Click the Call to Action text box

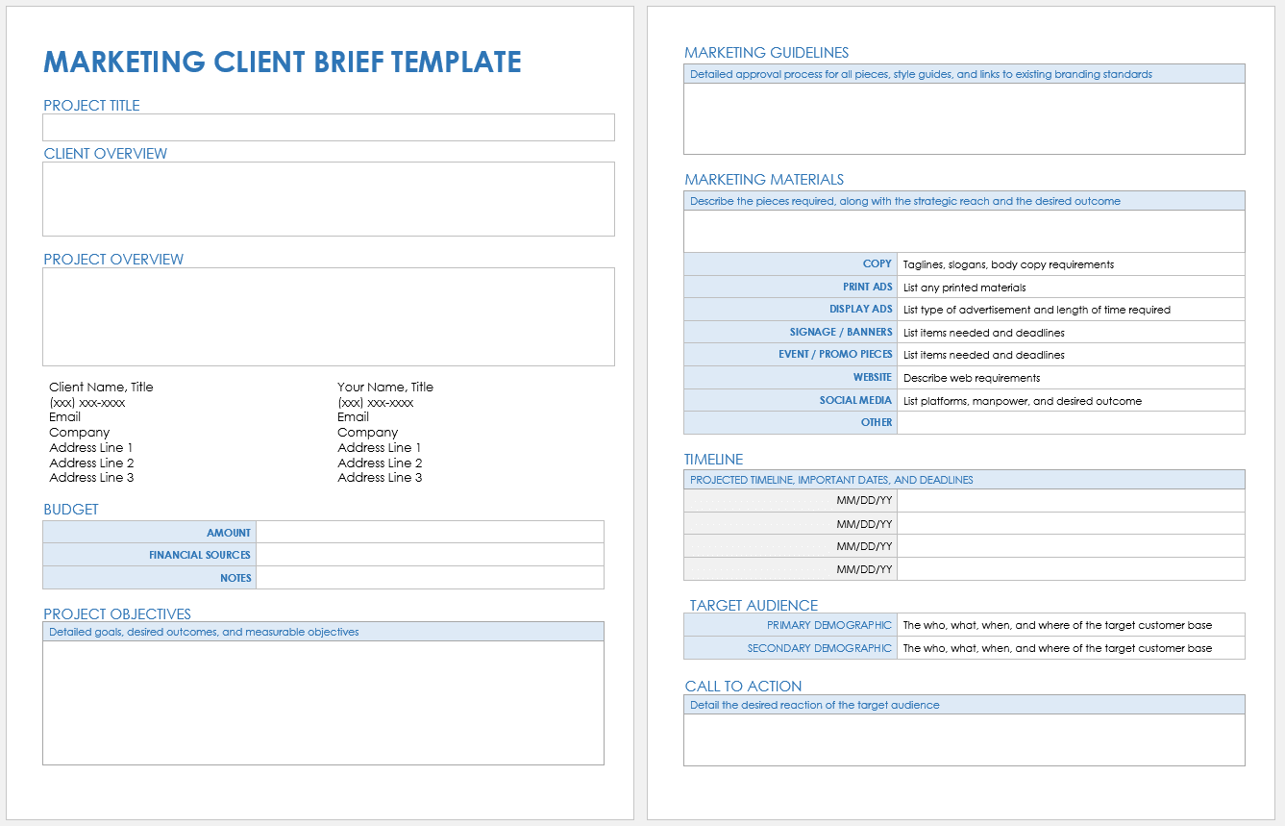(964, 740)
